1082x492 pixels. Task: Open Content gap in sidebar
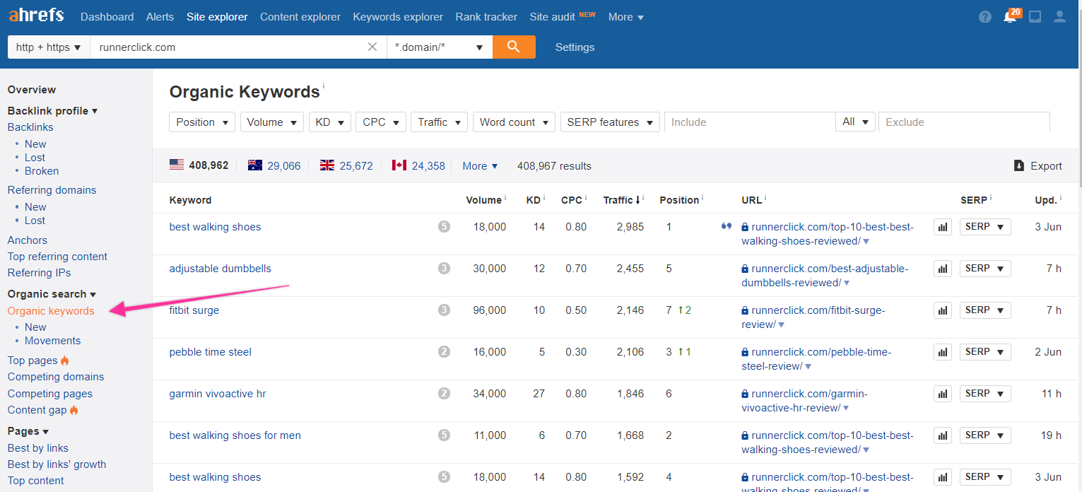point(37,410)
